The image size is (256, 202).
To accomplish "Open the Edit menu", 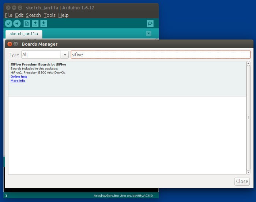I will tap(19, 15).
